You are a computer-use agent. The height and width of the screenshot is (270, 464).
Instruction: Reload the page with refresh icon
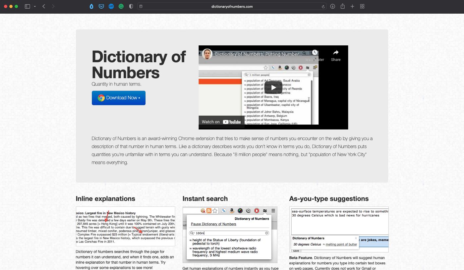[x=323, y=6]
